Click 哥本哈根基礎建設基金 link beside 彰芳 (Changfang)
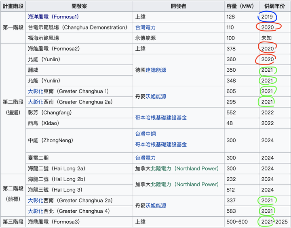 pos(161,118)
